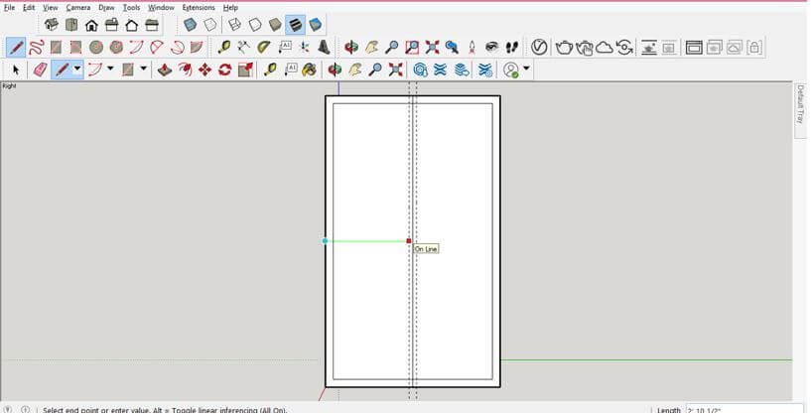Click the red On Line endpoint
The width and height of the screenshot is (811, 419).
point(409,241)
